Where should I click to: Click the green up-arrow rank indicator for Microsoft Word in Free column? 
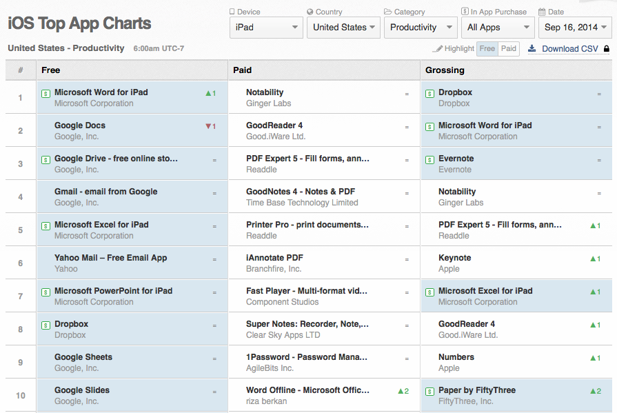click(210, 93)
